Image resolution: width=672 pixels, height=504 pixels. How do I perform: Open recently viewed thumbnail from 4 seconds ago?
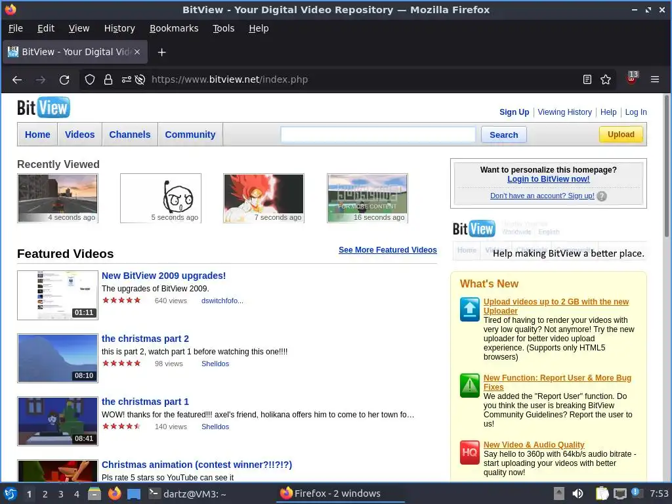58,198
